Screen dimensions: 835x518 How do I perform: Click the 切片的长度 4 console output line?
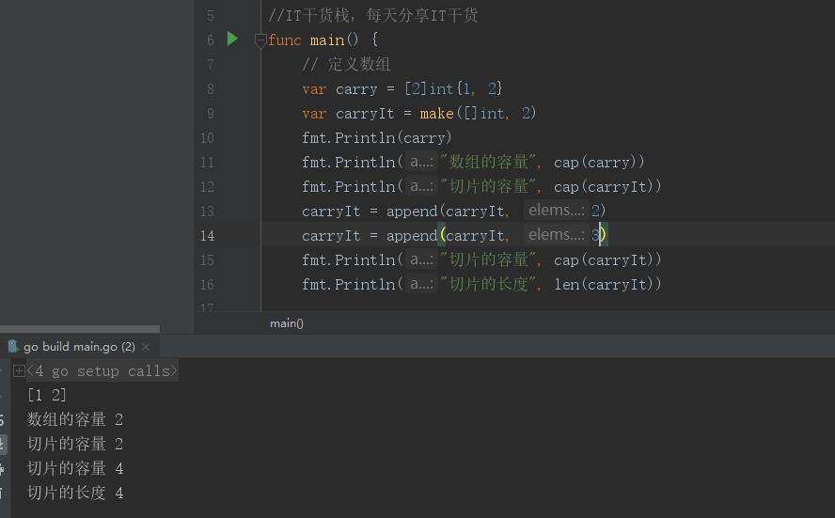tap(75, 494)
